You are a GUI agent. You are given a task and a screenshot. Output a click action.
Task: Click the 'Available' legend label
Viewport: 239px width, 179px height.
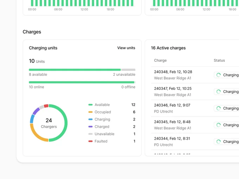(102, 105)
